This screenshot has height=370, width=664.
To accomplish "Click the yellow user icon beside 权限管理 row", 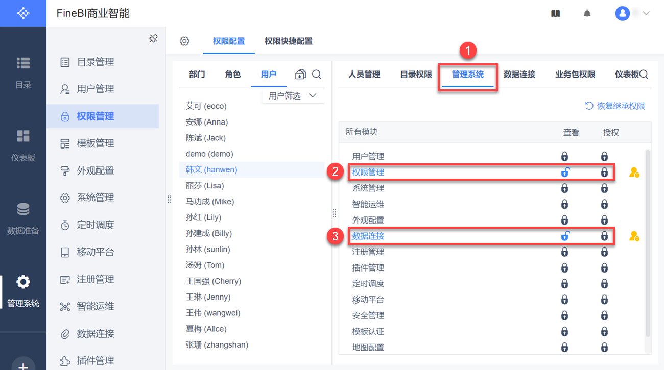I will (x=634, y=172).
